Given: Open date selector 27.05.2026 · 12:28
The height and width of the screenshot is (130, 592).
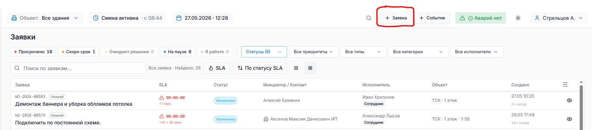Looking at the screenshot, I should pos(202,18).
